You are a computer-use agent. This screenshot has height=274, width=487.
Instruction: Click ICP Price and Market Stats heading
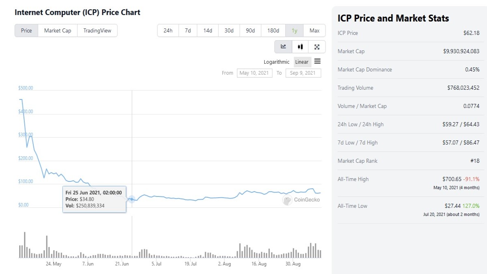(393, 18)
